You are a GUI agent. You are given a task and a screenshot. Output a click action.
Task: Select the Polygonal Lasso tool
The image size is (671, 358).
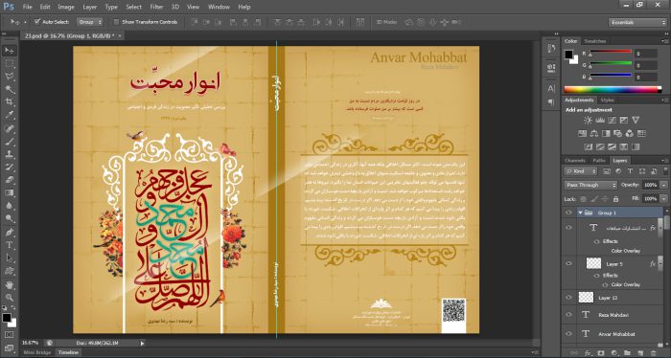pos(9,77)
